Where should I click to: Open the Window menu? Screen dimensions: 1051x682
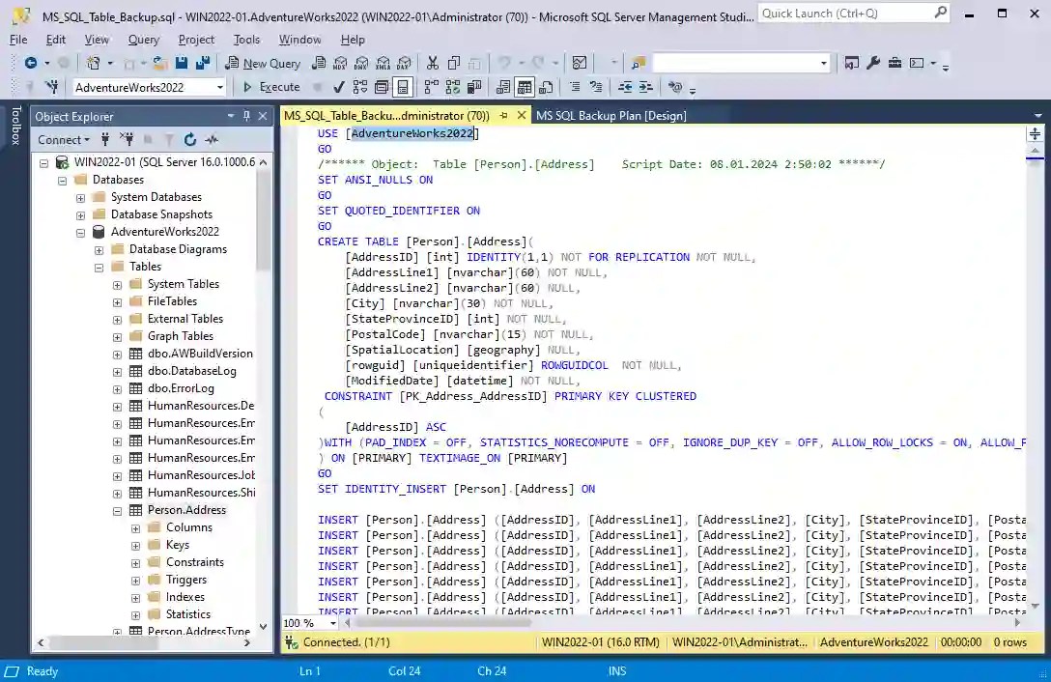tap(299, 40)
